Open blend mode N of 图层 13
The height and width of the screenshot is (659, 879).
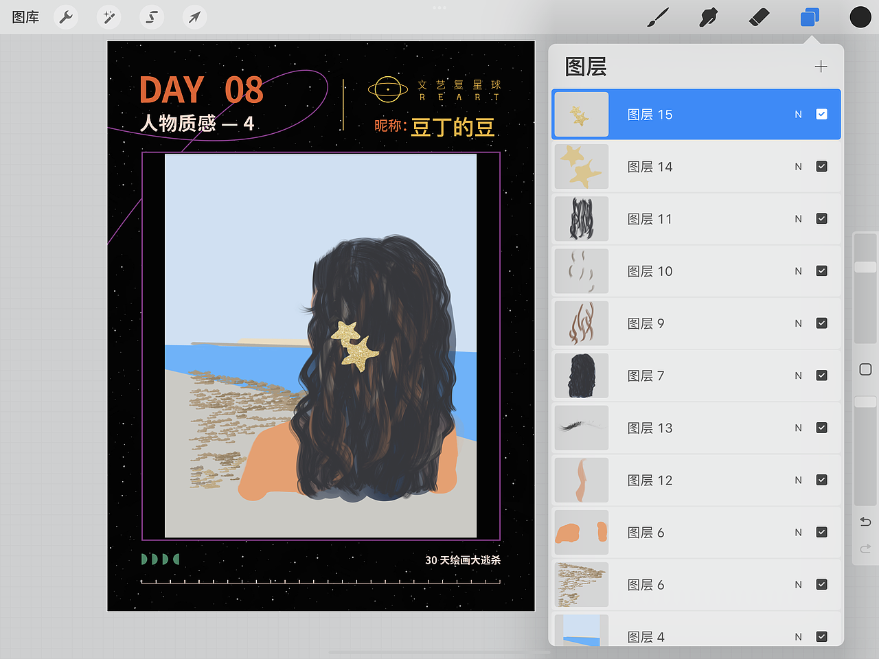click(x=798, y=428)
